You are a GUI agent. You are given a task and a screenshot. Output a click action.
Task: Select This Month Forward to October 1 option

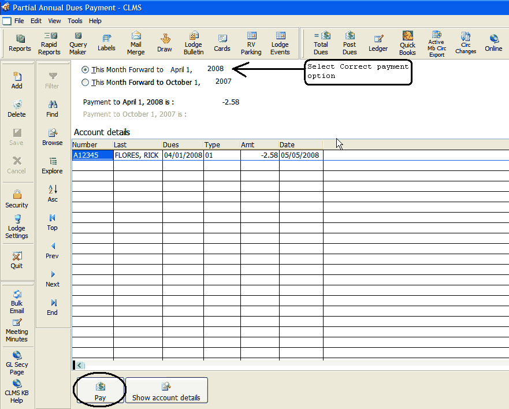point(86,83)
